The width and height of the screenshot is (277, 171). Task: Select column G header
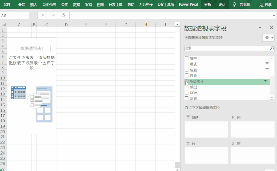[126, 25]
